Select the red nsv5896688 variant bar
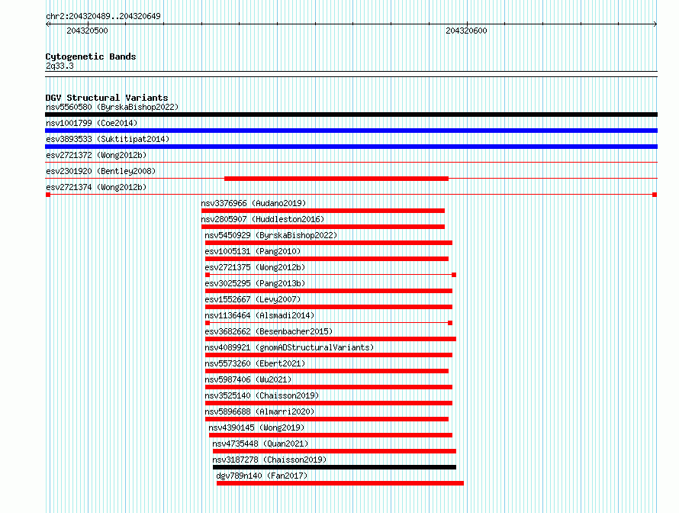 click(327, 419)
